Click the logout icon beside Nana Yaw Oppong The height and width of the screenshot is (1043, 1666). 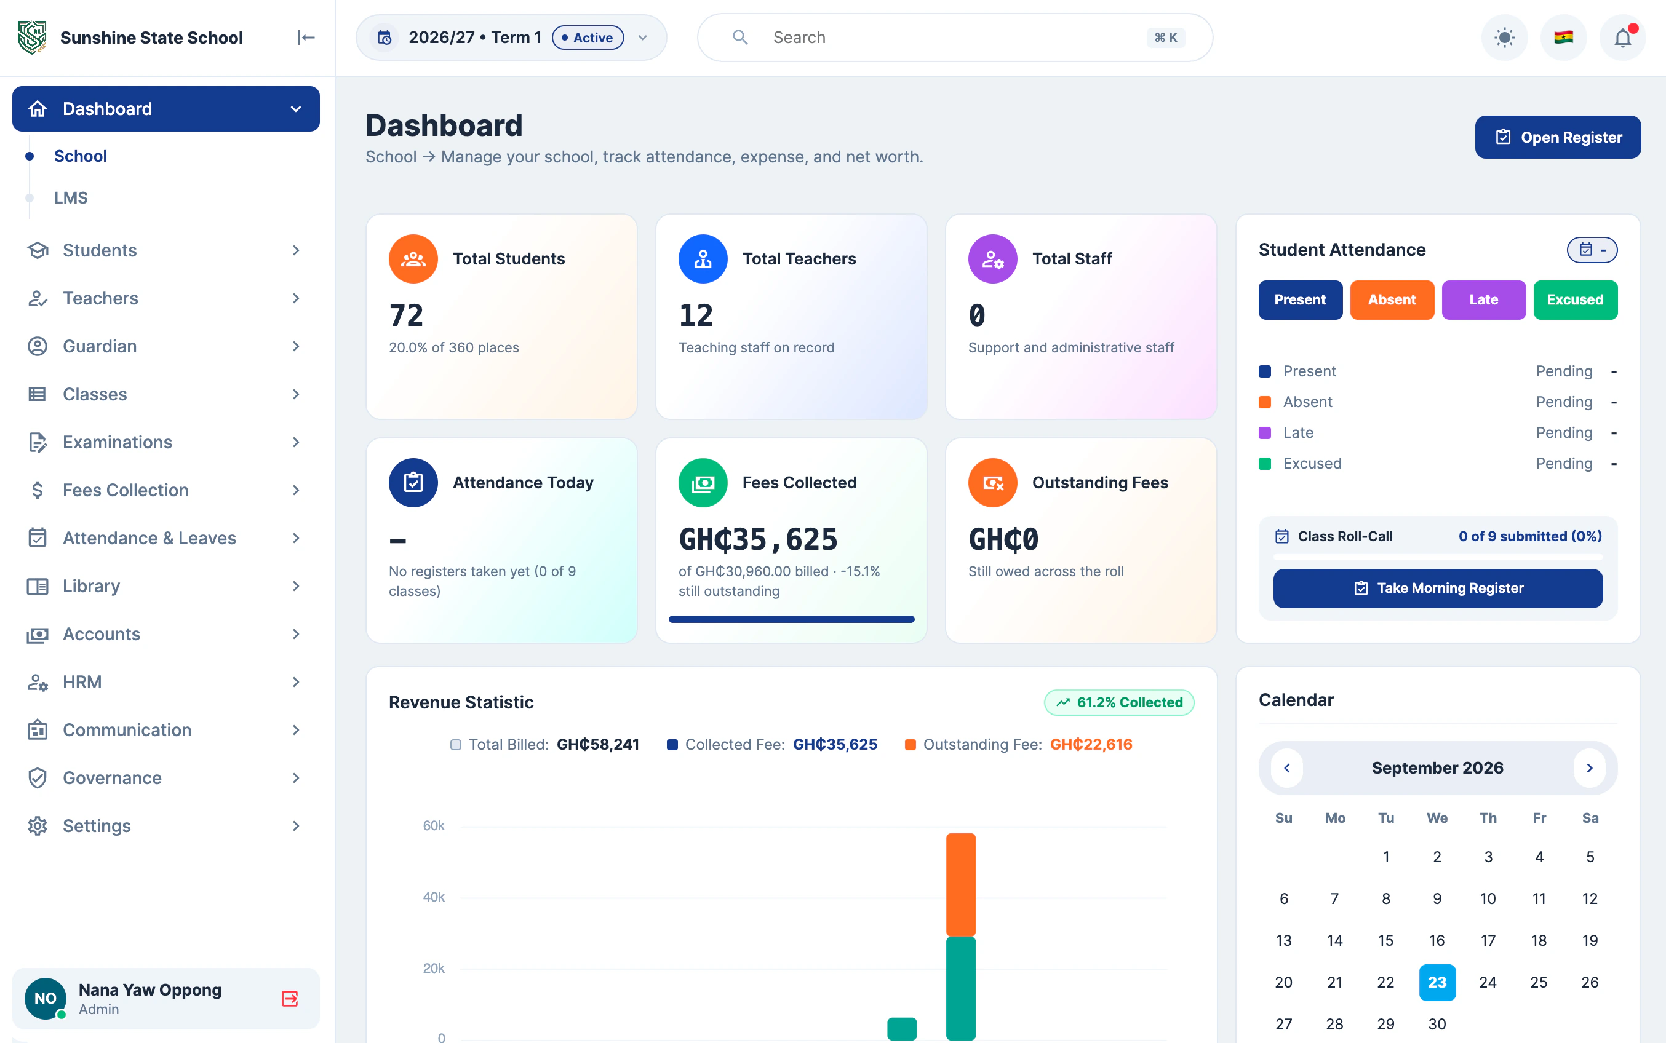(x=290, y=998)
